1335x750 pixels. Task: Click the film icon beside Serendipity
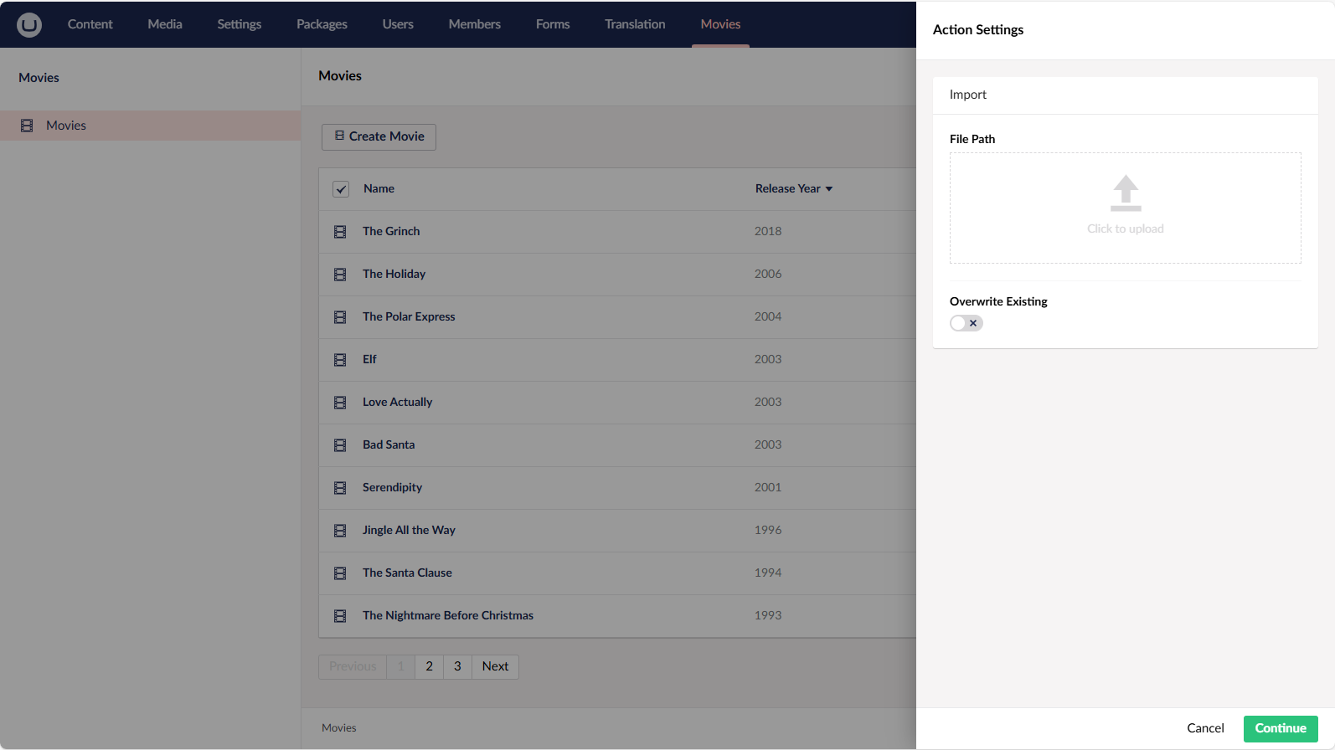[340, 488]
